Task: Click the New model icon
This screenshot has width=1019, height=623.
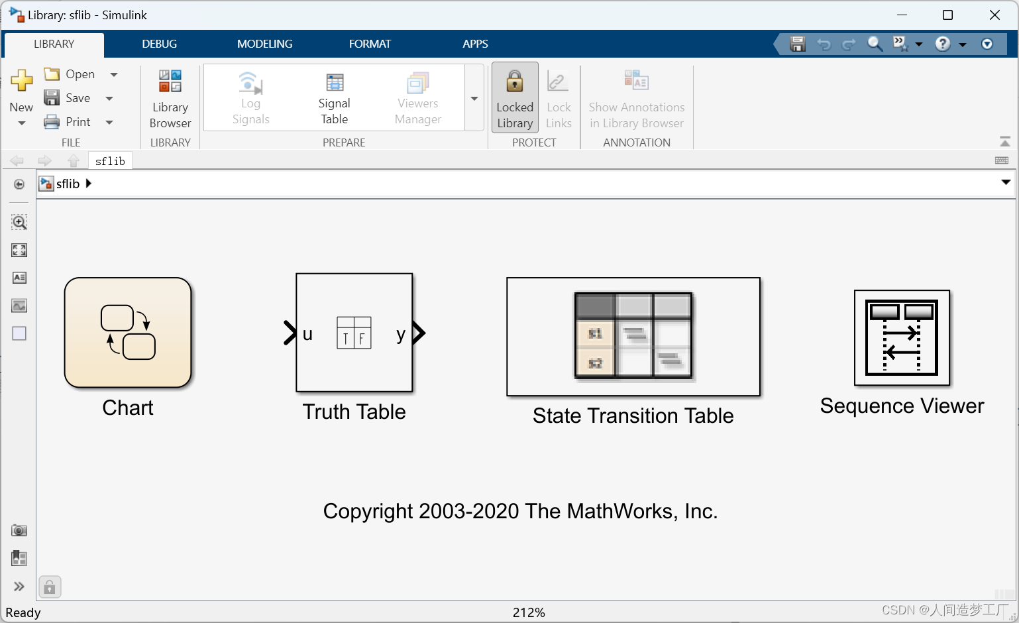Action: tap(21, 81)
